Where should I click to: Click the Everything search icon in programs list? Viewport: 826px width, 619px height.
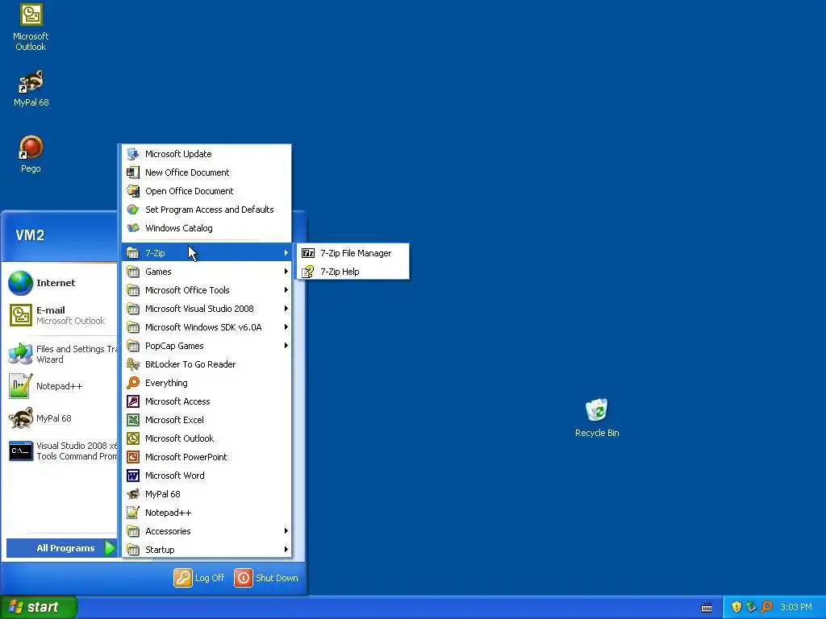tap(133, 383)
